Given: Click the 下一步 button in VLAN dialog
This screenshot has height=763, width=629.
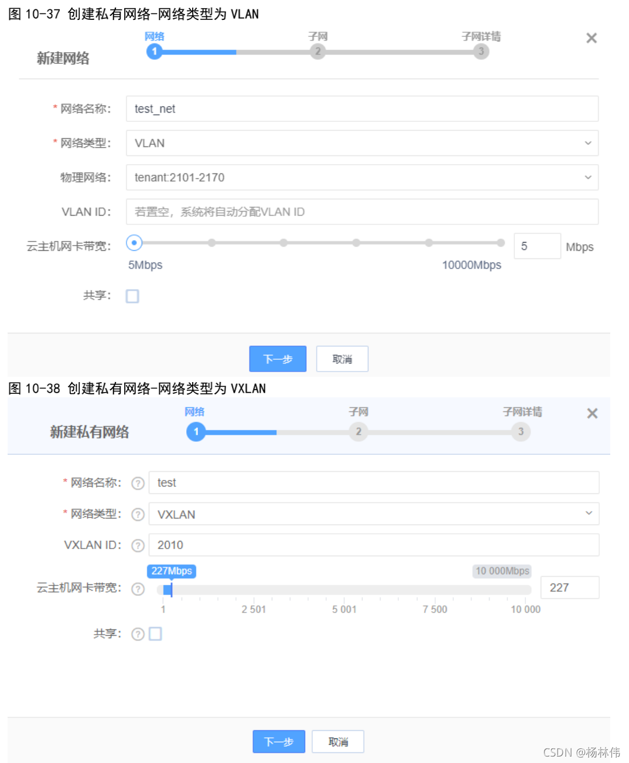Looking at the screenshot, I should (278, 359).
